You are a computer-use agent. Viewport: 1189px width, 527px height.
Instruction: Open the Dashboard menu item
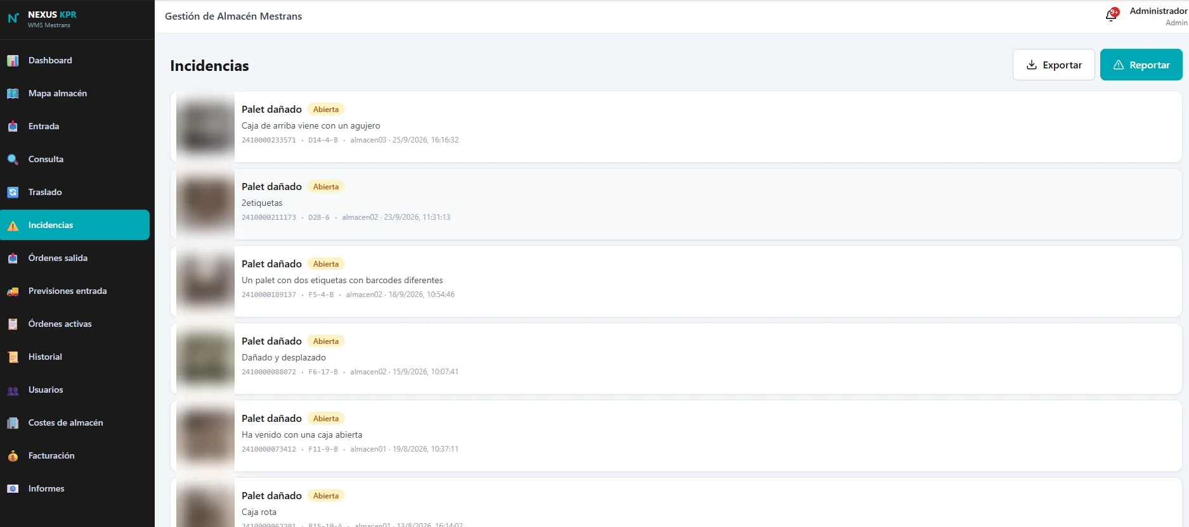click(x=75, y=60)
